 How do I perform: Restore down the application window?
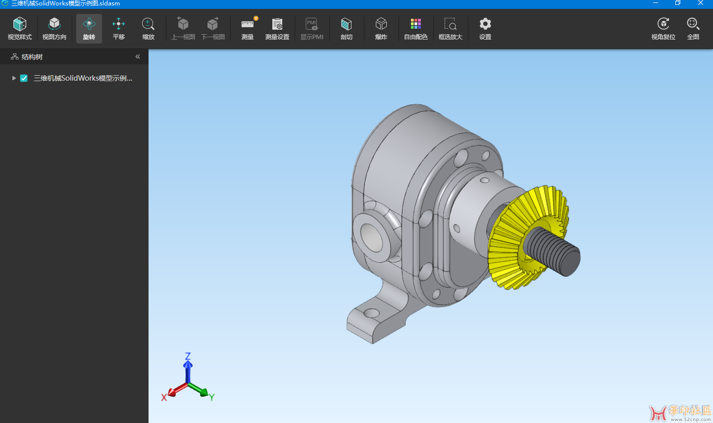(678, 3)
